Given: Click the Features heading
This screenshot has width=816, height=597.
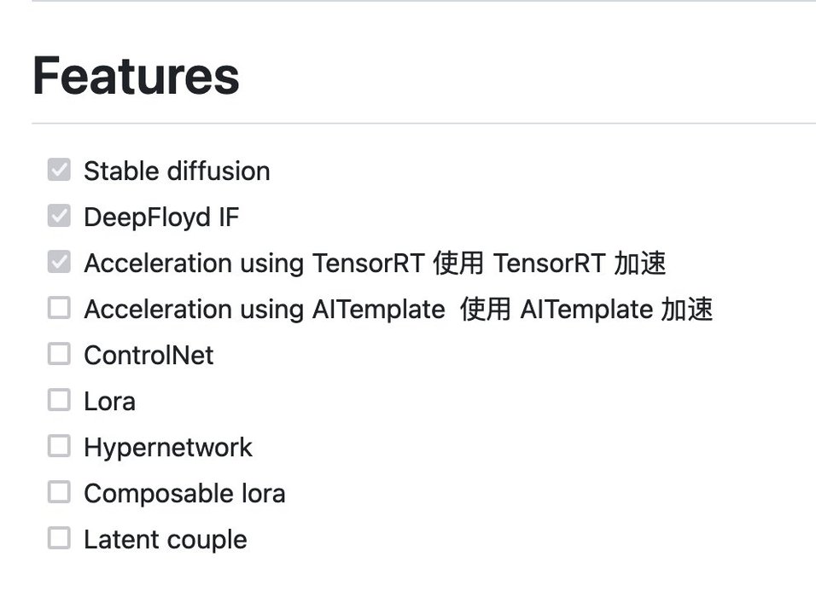Looking at the screenshot, I should pyautogui.click(x=136, y=75).
